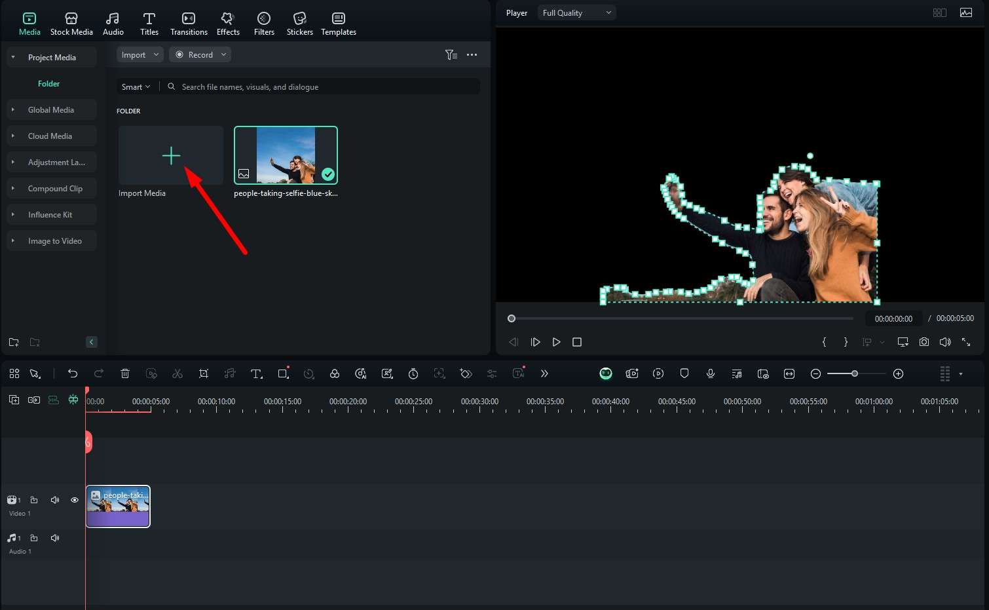Click the Keyframe tool

pos(466,373)
